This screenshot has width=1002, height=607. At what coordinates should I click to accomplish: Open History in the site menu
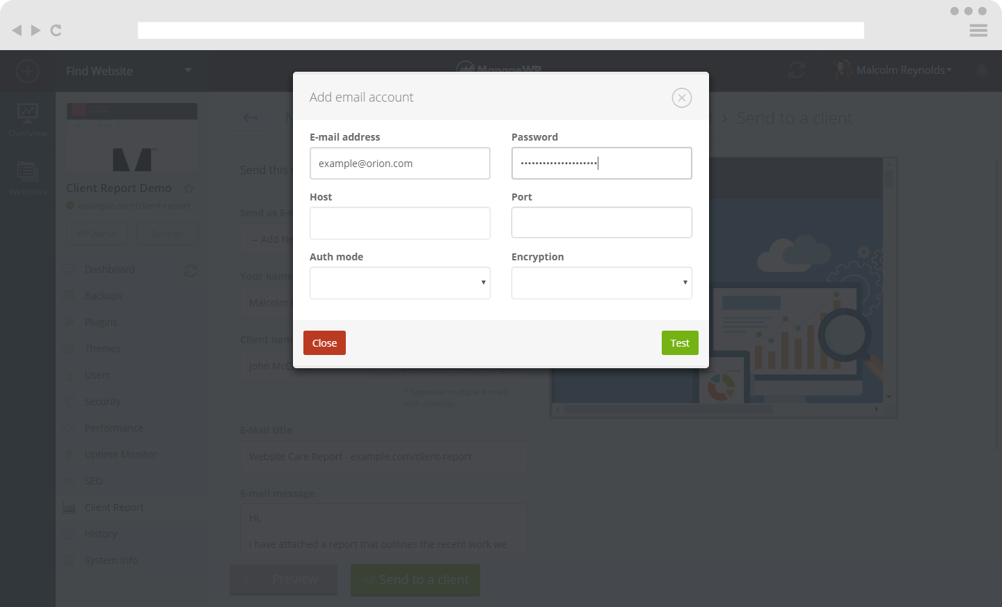101,534
